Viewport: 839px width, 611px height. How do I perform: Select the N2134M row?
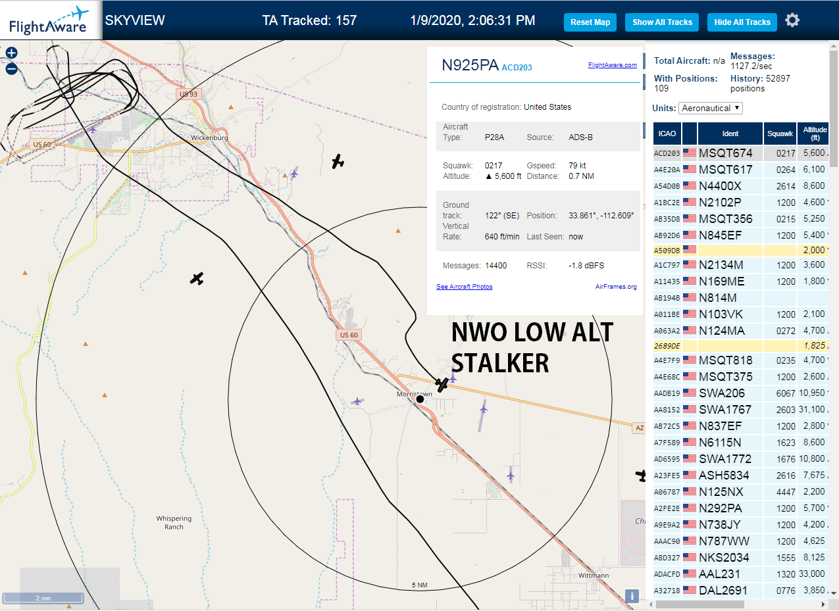(x=742, y=265)
